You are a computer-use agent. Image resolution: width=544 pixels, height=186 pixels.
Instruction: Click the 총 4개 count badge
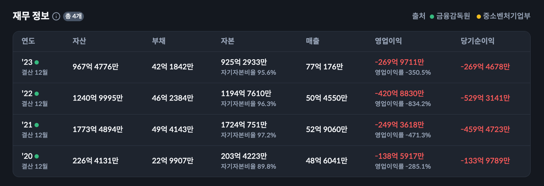(x=73, y=16)
